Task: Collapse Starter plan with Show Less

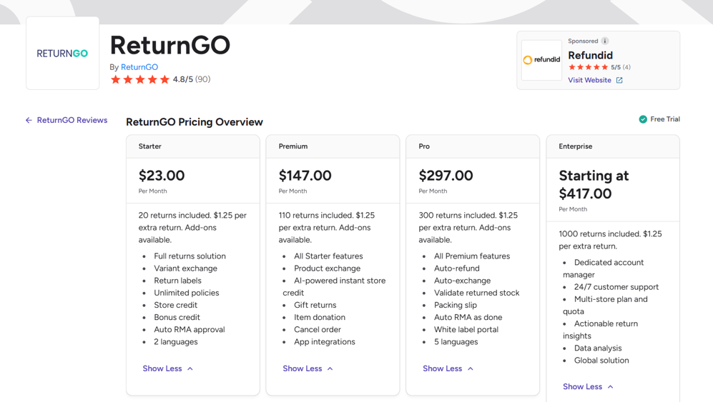Action: click(x=168, y=368)
